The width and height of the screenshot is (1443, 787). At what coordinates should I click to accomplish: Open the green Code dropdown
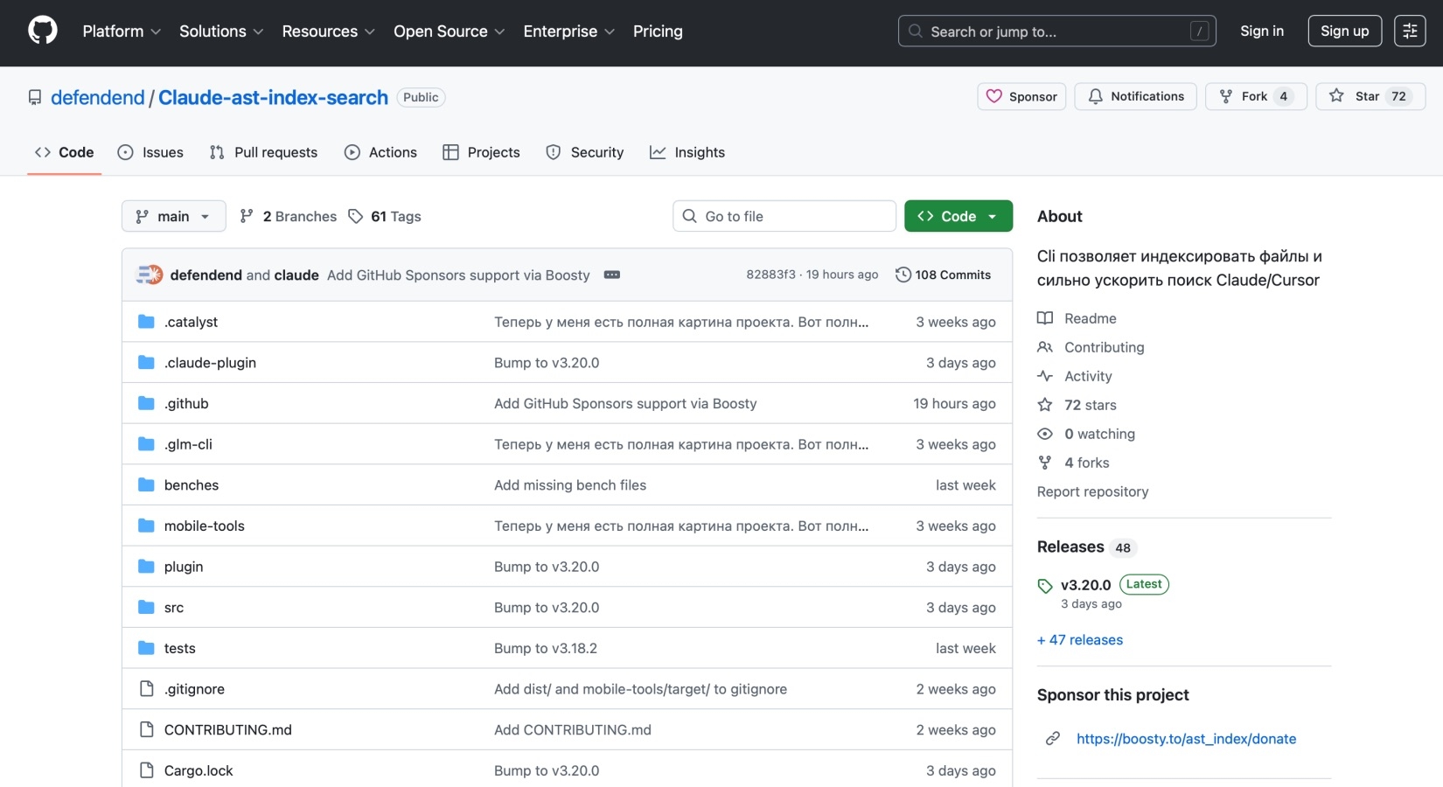coord(958,216)
